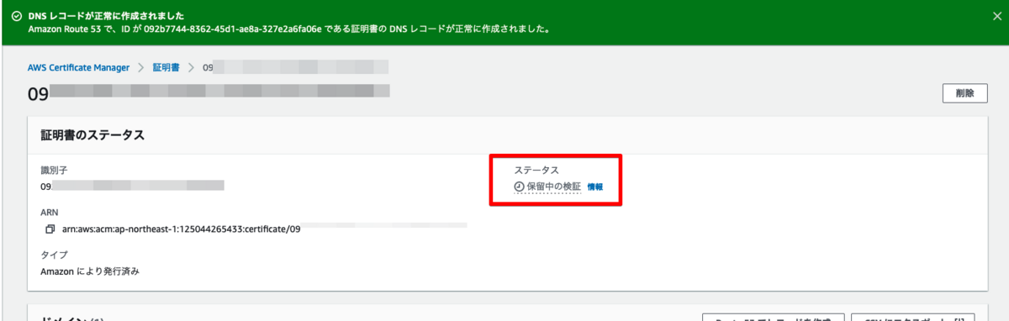Click the DNS レコードが正常に作成されました banner title
The height and width of the screenshot is (321, 1009).
106,16
